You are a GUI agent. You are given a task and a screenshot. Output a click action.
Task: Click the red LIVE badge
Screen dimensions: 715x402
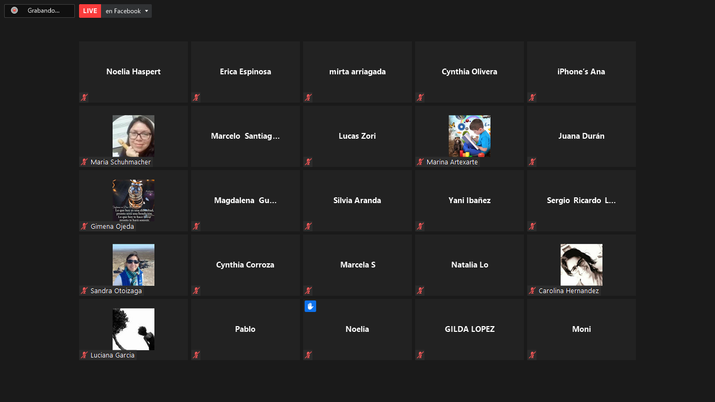point(90,11)
